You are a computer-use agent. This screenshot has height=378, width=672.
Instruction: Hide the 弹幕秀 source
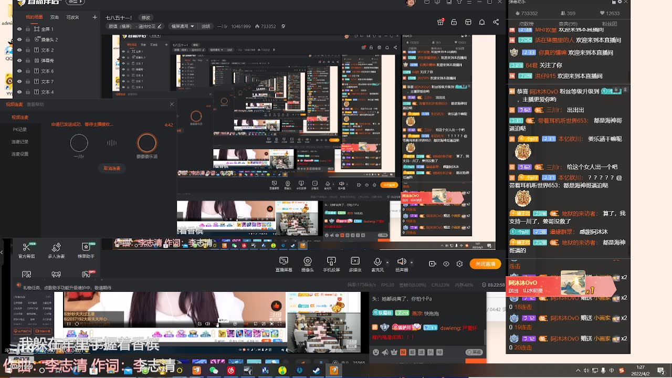19,60
